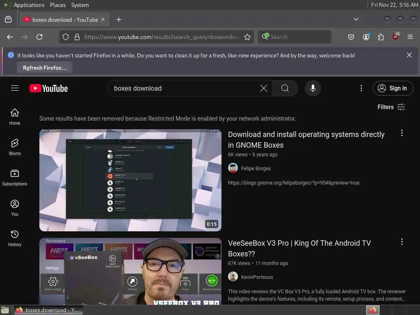
Task: Go back with Firefox back arrow
Action: (10, 37)
